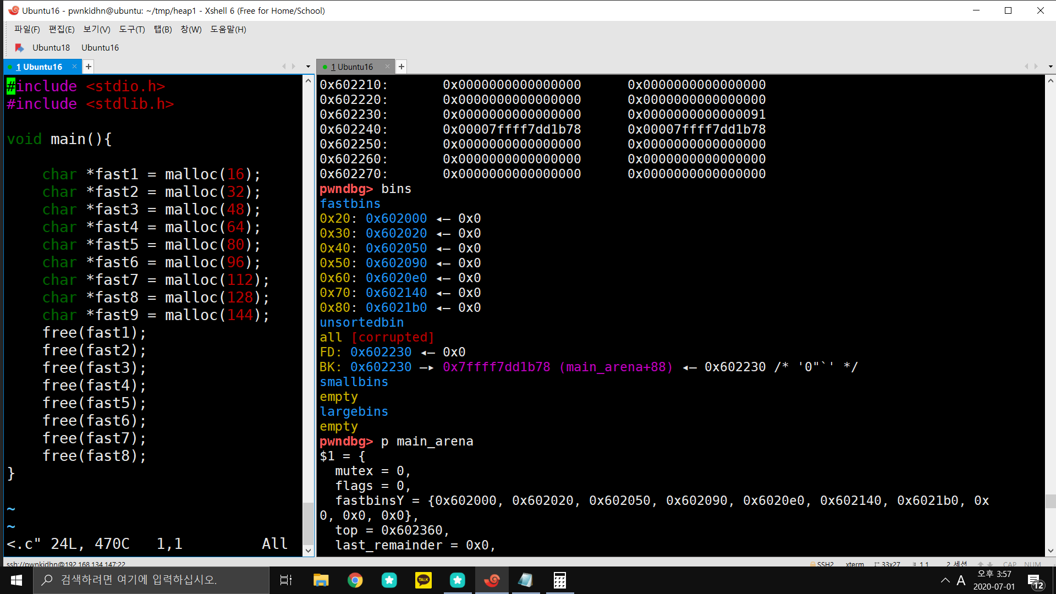
Task: Open the first teal star app in taskbar
Action: (x=389, y=580)
